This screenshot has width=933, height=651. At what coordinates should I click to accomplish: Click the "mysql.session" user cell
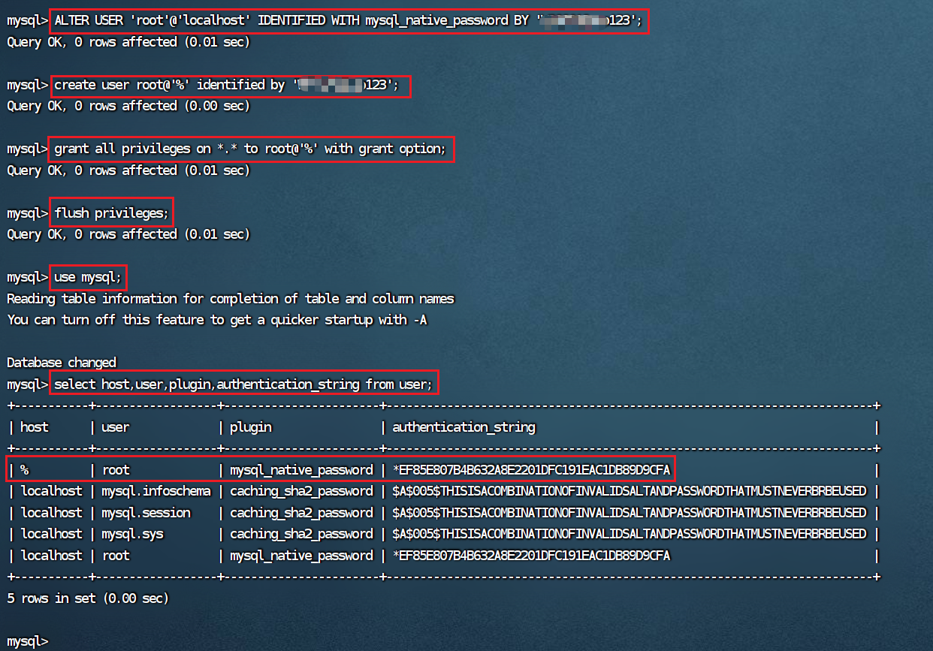(146, 513)
